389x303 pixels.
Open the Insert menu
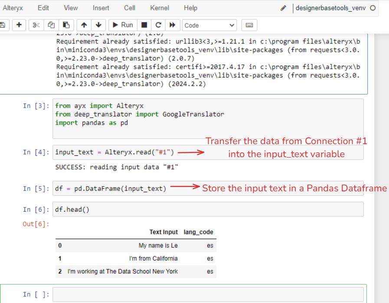coord(101,8)
